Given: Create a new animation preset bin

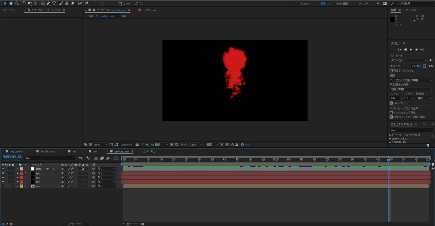Looking at the screenshot, I should tap(427, 145).
